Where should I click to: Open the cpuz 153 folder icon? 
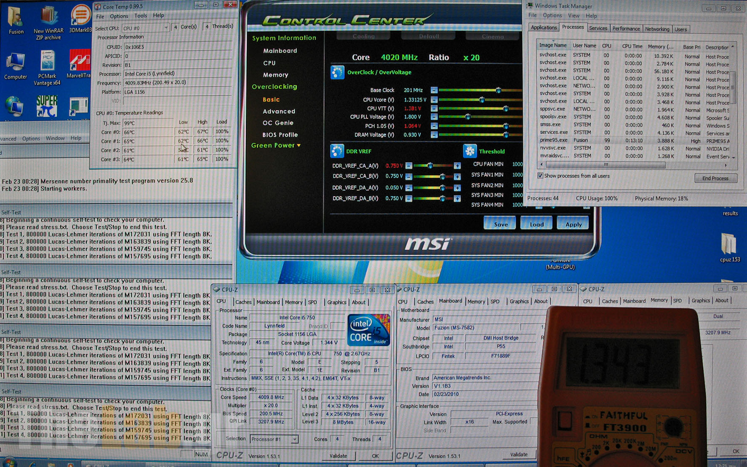click(x=729, y=248)
